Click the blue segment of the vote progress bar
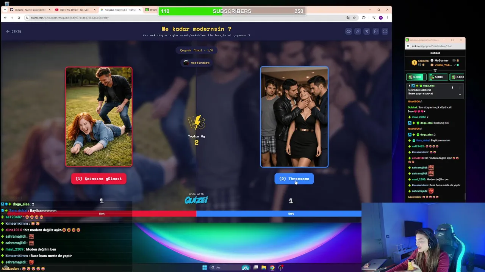This screenshot has height=272, width=485. click(279, 214)
